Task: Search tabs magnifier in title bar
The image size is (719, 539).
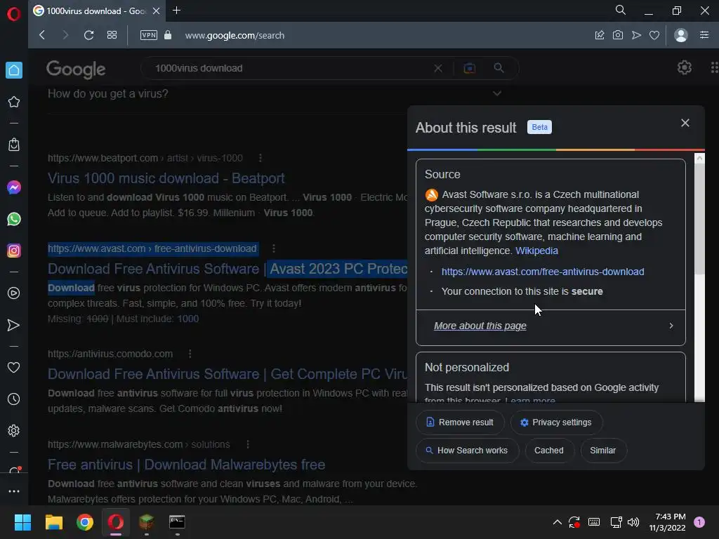Action: pyautogui.click(x=621, y=10)
